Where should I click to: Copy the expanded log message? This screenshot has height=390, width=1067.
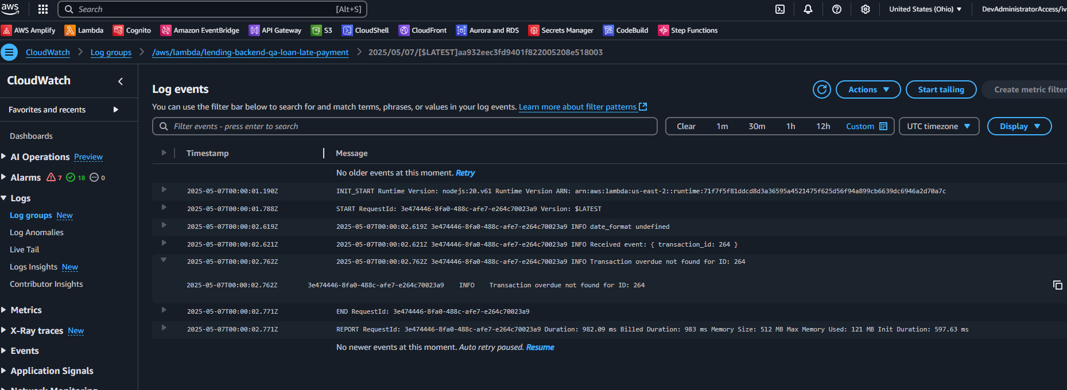tap(1057, 285)
